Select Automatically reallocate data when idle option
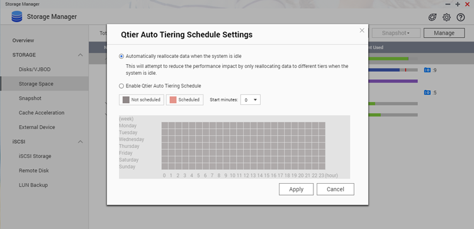 (x=121, y=56)
